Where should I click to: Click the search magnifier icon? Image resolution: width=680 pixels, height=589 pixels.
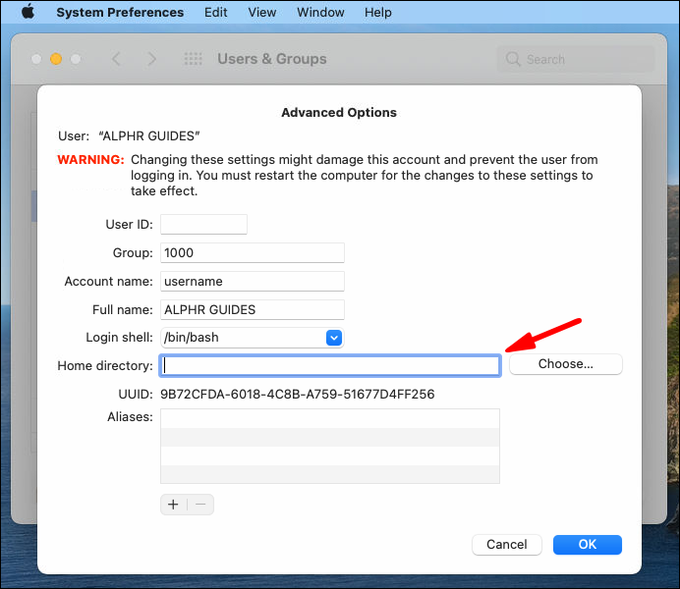[513, 59]
